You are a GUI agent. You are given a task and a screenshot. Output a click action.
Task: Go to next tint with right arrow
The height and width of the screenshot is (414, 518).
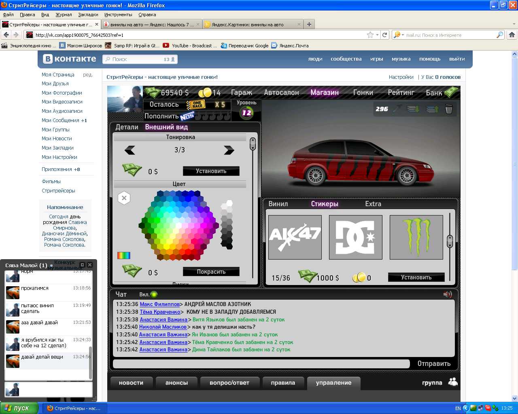pos(229,150)
